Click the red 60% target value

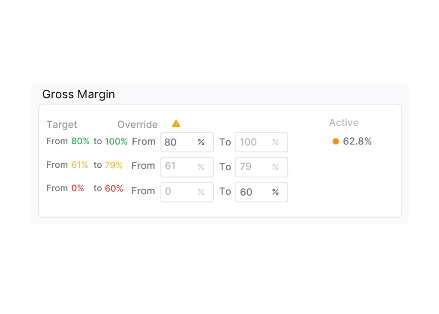114,188
